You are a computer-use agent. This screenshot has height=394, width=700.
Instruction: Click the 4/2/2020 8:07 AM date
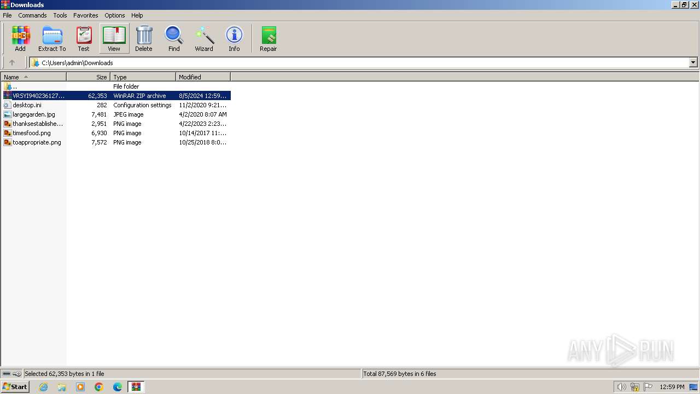click(203, 114)
